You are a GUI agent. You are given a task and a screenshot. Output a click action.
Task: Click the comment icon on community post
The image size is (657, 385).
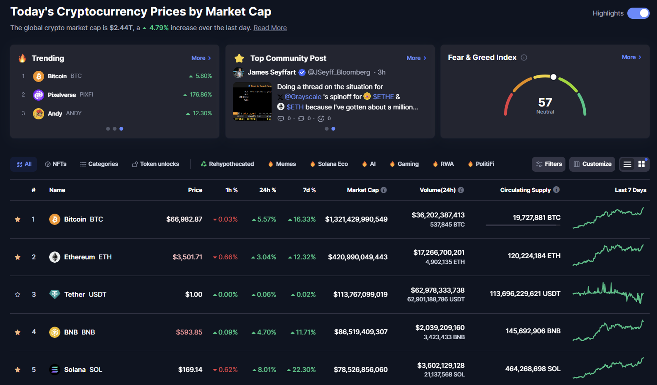(281, 118)
